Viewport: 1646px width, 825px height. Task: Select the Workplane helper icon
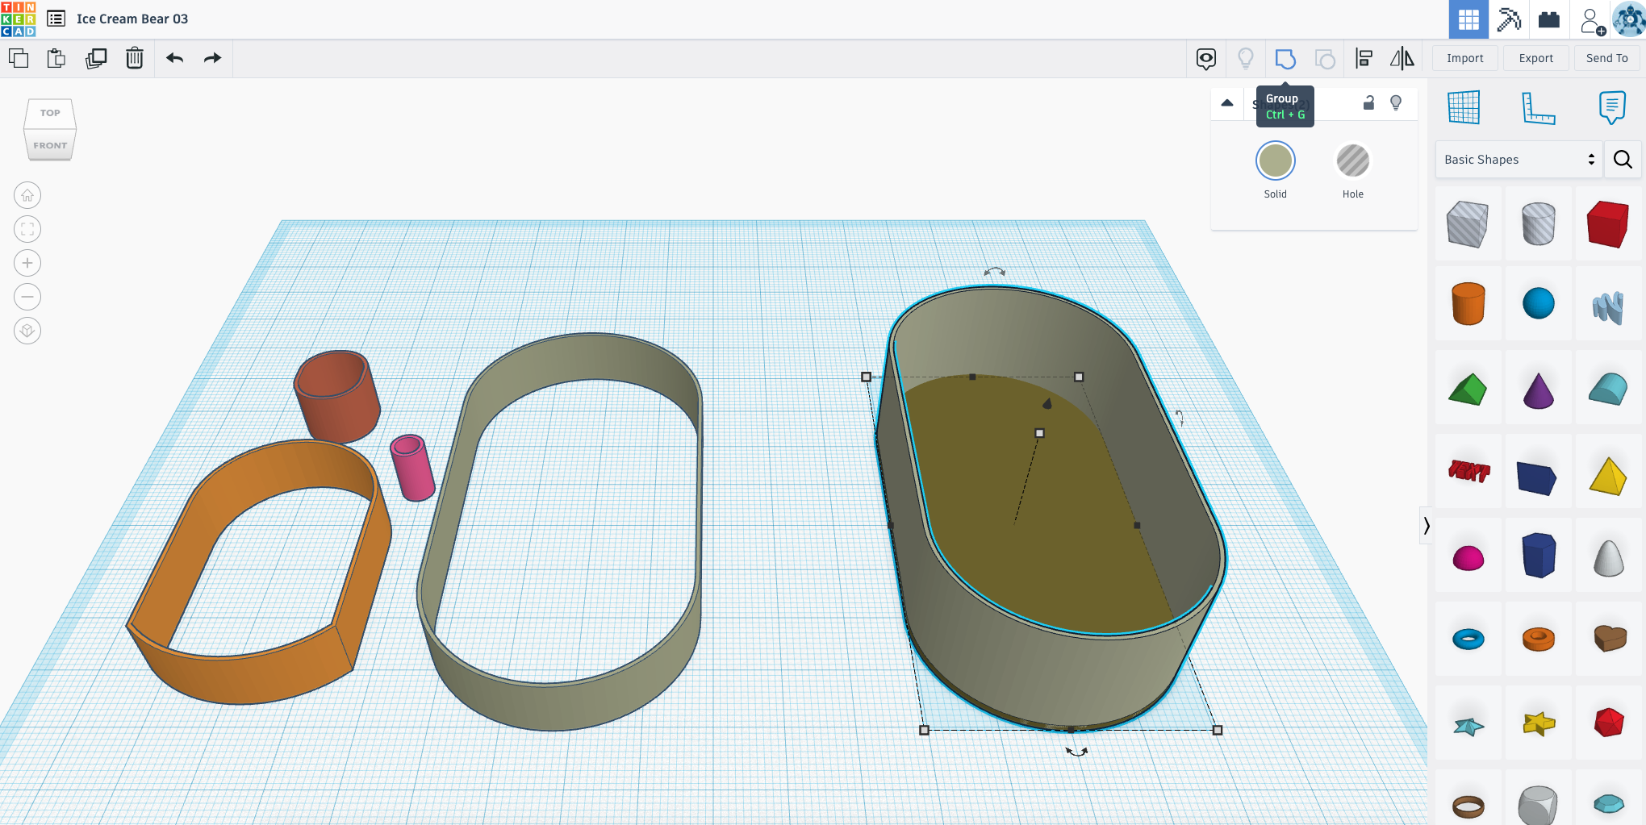1467,108
